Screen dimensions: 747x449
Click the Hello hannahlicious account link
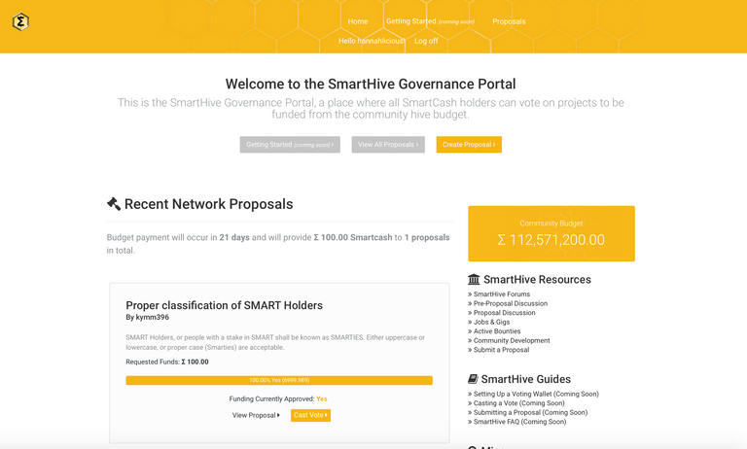[372, 41]
